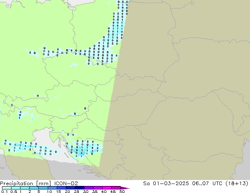Click the legend tick label '10'
The height and width of the screenshot is (193, 250).
pyautogui.click(x=49, y=191)
